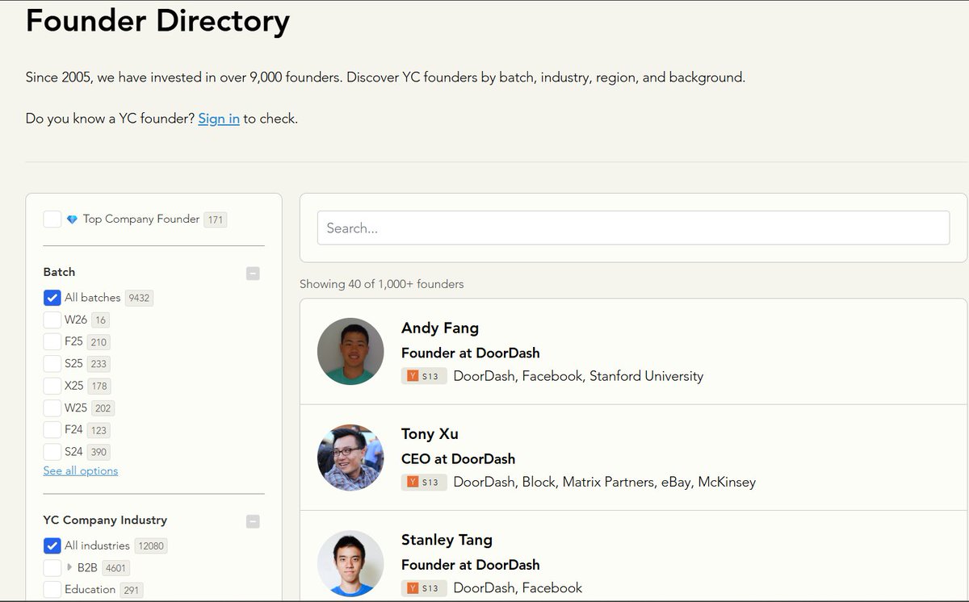
Task: Open Andy Fang's founder name
Action: 440,328
